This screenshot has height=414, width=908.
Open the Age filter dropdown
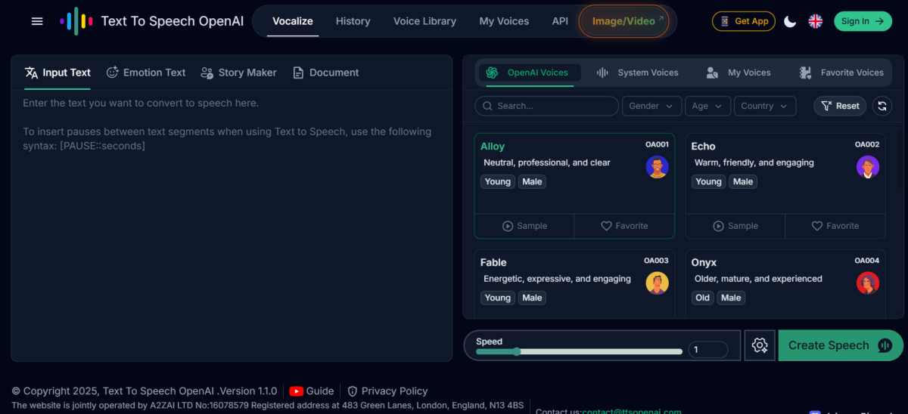(x=707, y=106)
